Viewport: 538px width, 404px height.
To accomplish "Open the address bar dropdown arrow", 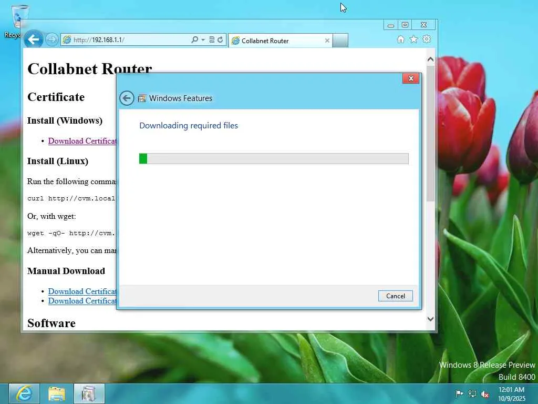I will click(x=203, y=40).
